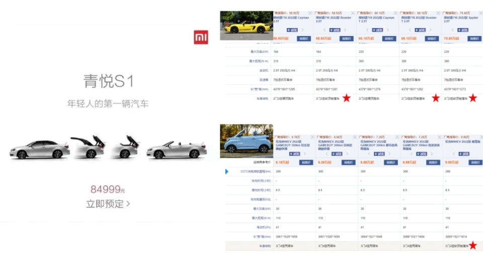
Task: Move Boxster 2.0T column right with arrow
Action: (x=345, y=30)
